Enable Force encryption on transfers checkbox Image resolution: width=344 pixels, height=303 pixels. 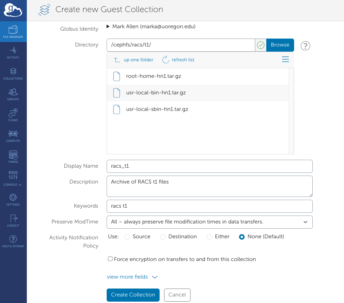click(x=110, y=259)
